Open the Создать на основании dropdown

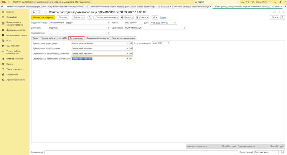click(x=106, y=18)
